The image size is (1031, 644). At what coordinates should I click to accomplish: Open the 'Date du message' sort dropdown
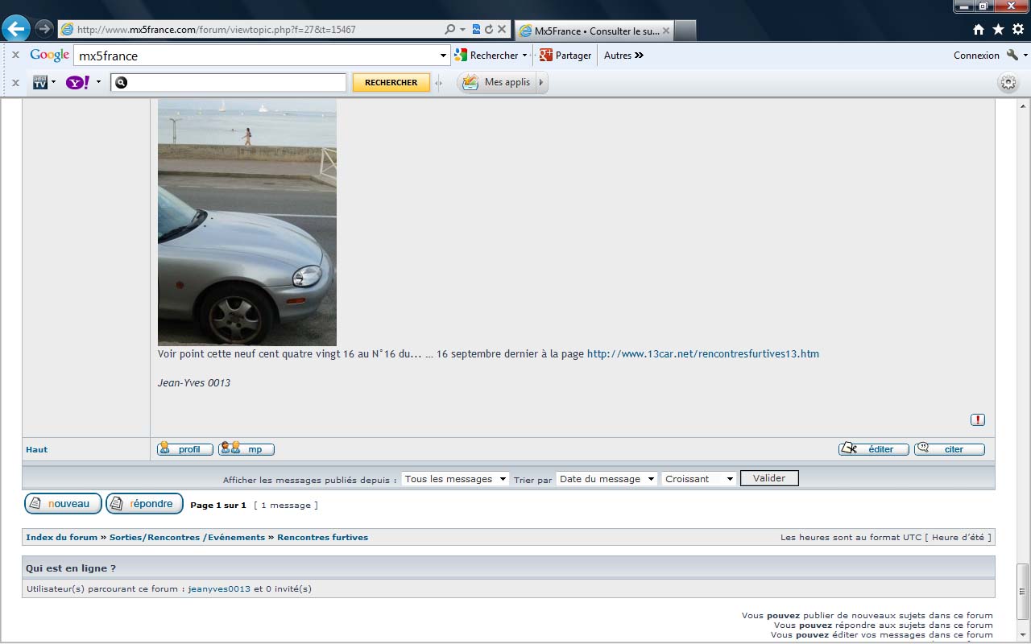point(607,479)
